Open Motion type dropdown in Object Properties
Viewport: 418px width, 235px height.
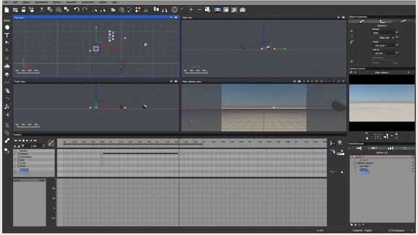[385, 33]
